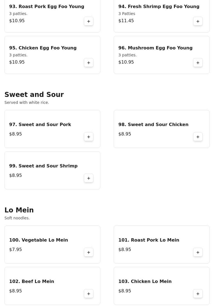Click the Lo Mein section heading

[19, 210]
